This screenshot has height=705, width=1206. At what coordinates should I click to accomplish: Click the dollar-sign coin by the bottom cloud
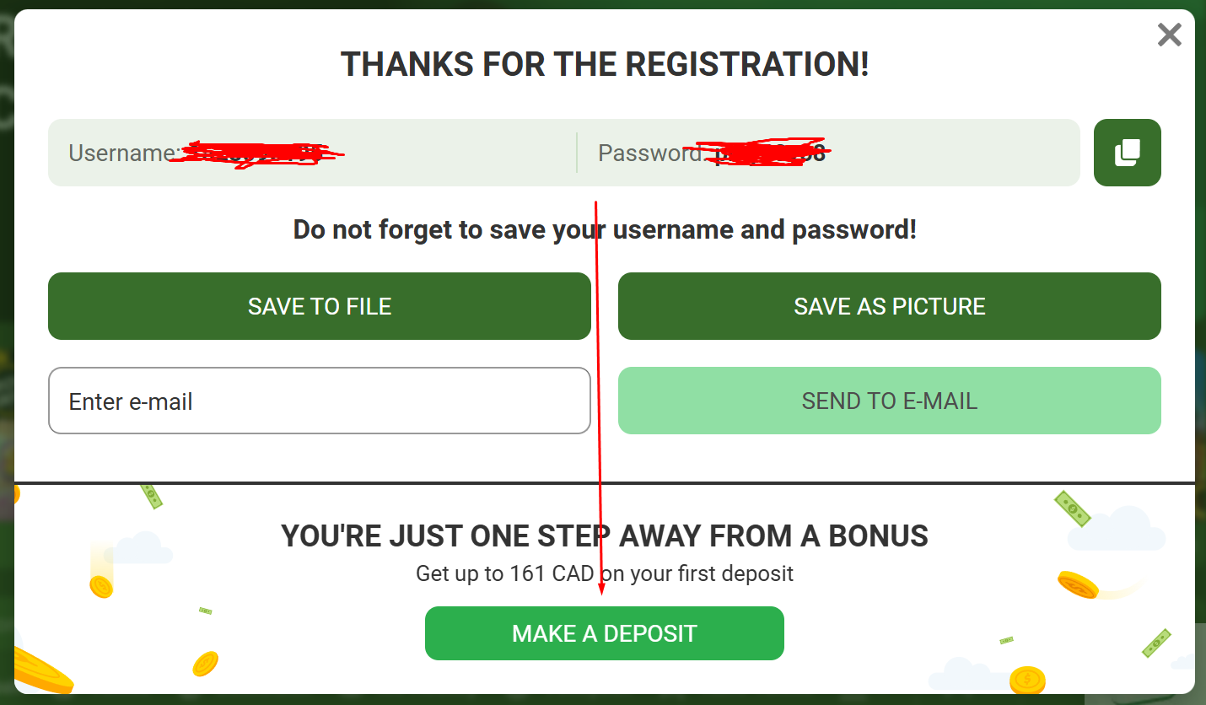click(1027, 678)
